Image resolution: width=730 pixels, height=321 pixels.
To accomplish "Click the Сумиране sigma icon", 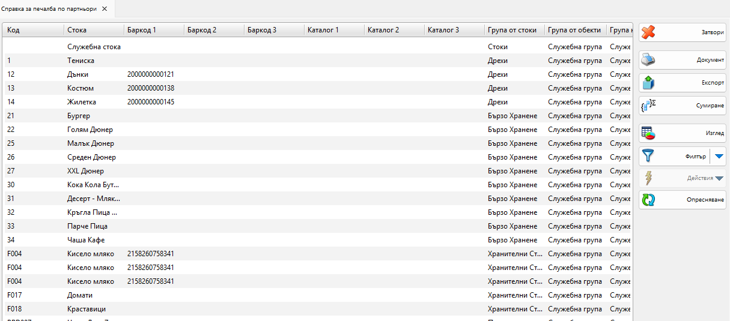I will tap(648, 106).
